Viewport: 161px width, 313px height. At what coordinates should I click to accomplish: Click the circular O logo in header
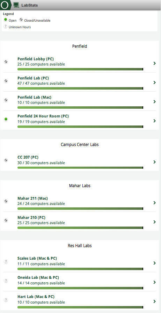click(x=5, y=5)
